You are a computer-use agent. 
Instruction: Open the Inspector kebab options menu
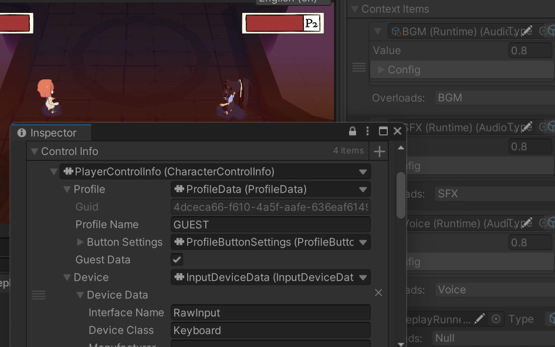[367, 132]
